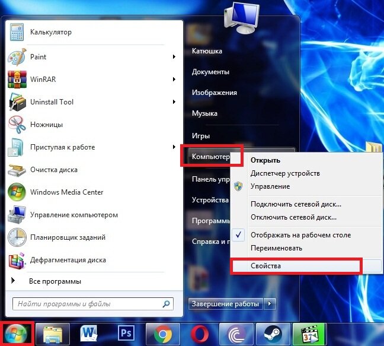
Task: Expand the Uninstall Tool submenu arrow
Action: (174, 102)
